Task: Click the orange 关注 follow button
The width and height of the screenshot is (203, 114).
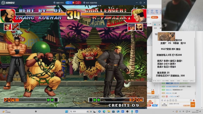Action: pos(155,17)
